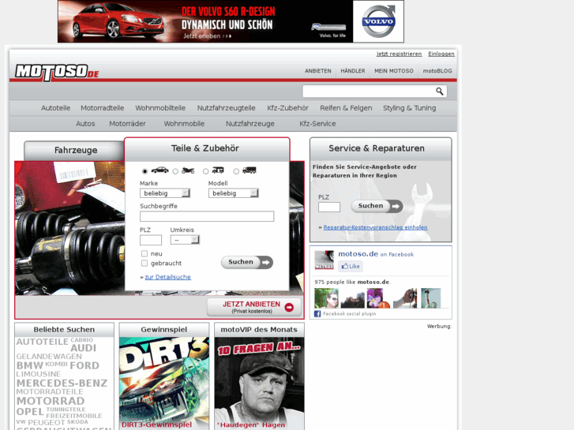This screenshot has height=430, width=574.
Task: Open Nutzfahrzeuge category
Action: coord(250,124)
